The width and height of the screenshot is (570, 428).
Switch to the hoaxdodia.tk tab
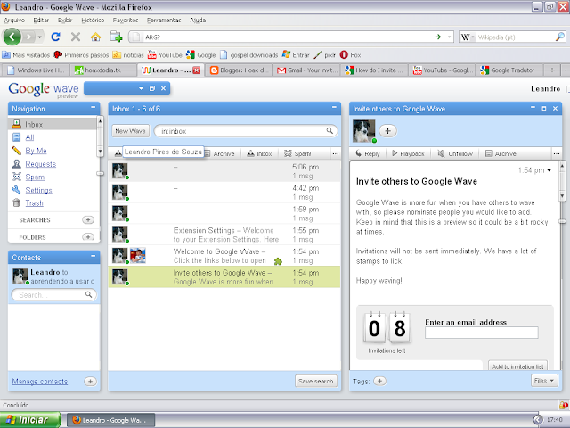103,70
